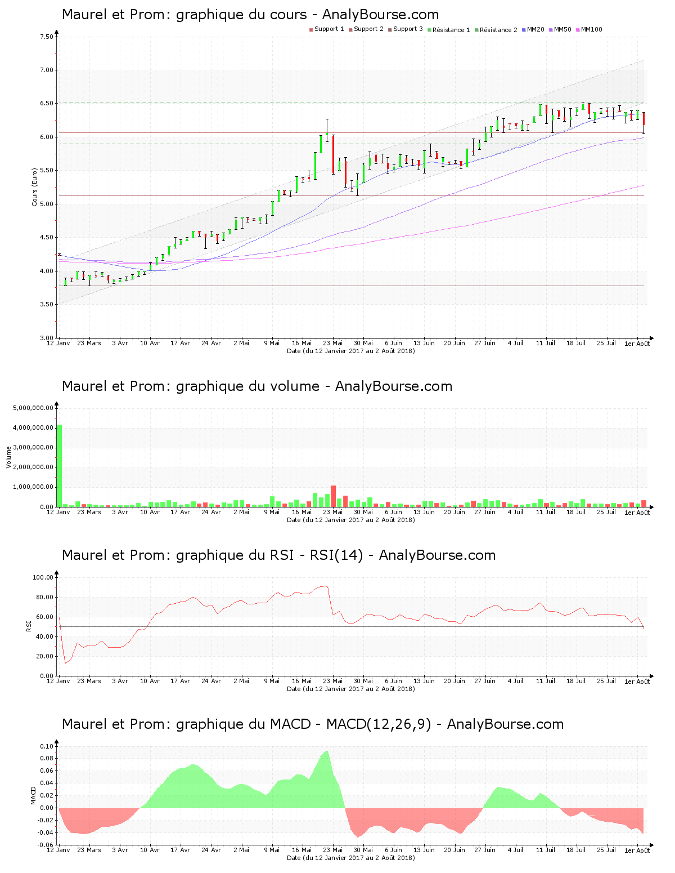675x873 pixels.
Task: Select the Support 3 legend entry
Action: tap(406, 29)
